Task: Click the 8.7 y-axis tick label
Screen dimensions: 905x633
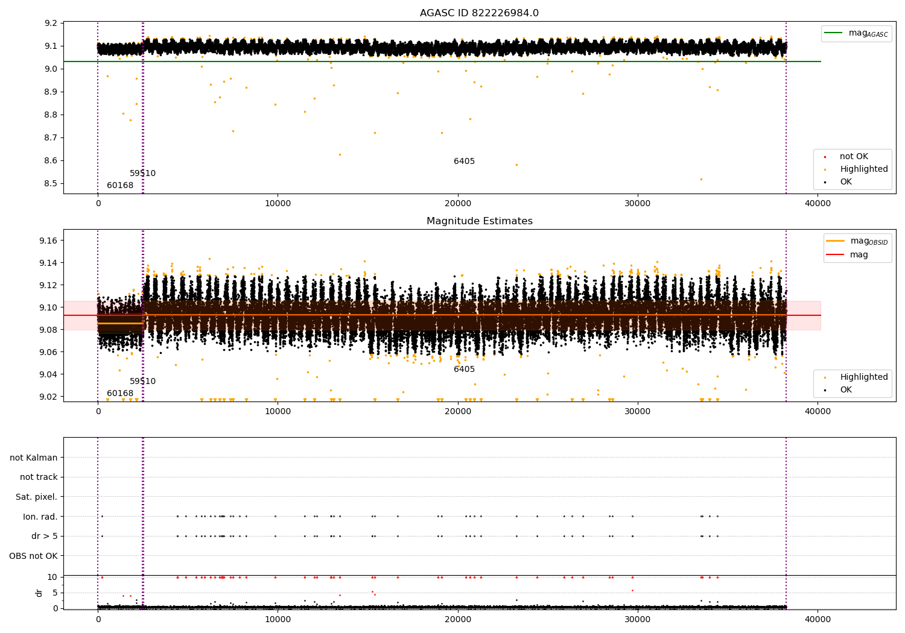Action: [x=51, y=138]
